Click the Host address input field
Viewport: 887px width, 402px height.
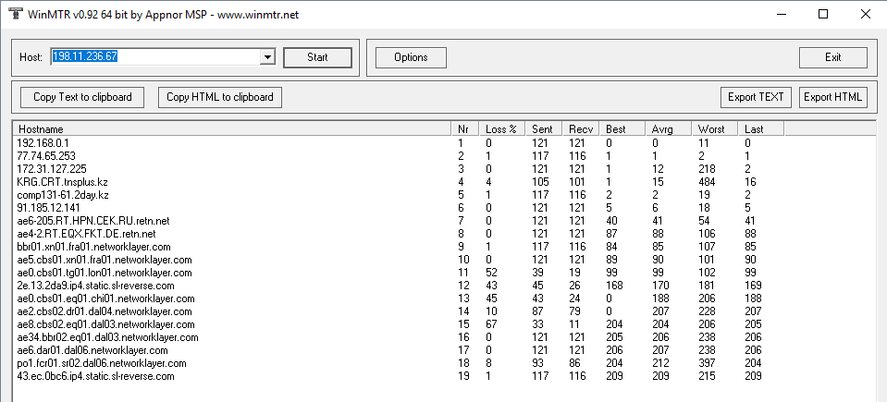click(156, 56)
